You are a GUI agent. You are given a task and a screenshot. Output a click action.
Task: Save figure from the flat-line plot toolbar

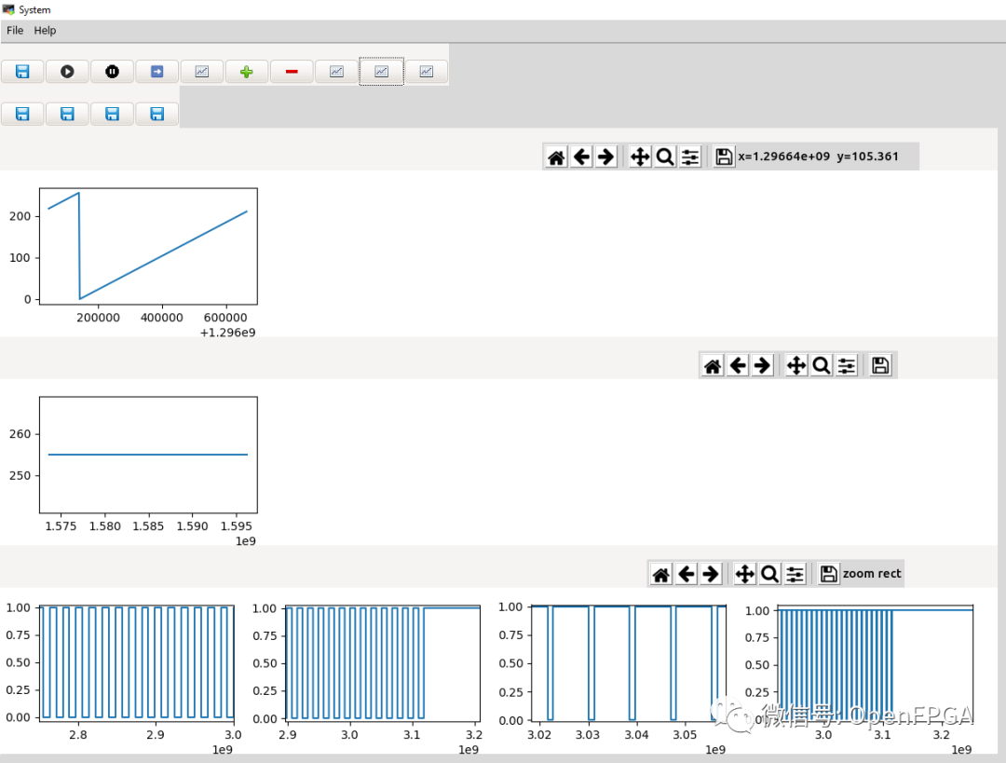(x=880, y=366)
